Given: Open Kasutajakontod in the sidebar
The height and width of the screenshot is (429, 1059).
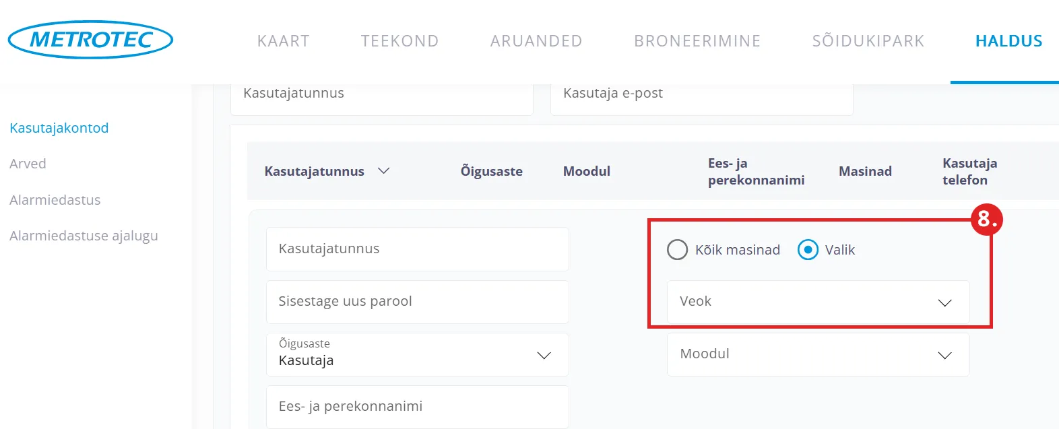Looking at the screenshot, I should [59, 128].
